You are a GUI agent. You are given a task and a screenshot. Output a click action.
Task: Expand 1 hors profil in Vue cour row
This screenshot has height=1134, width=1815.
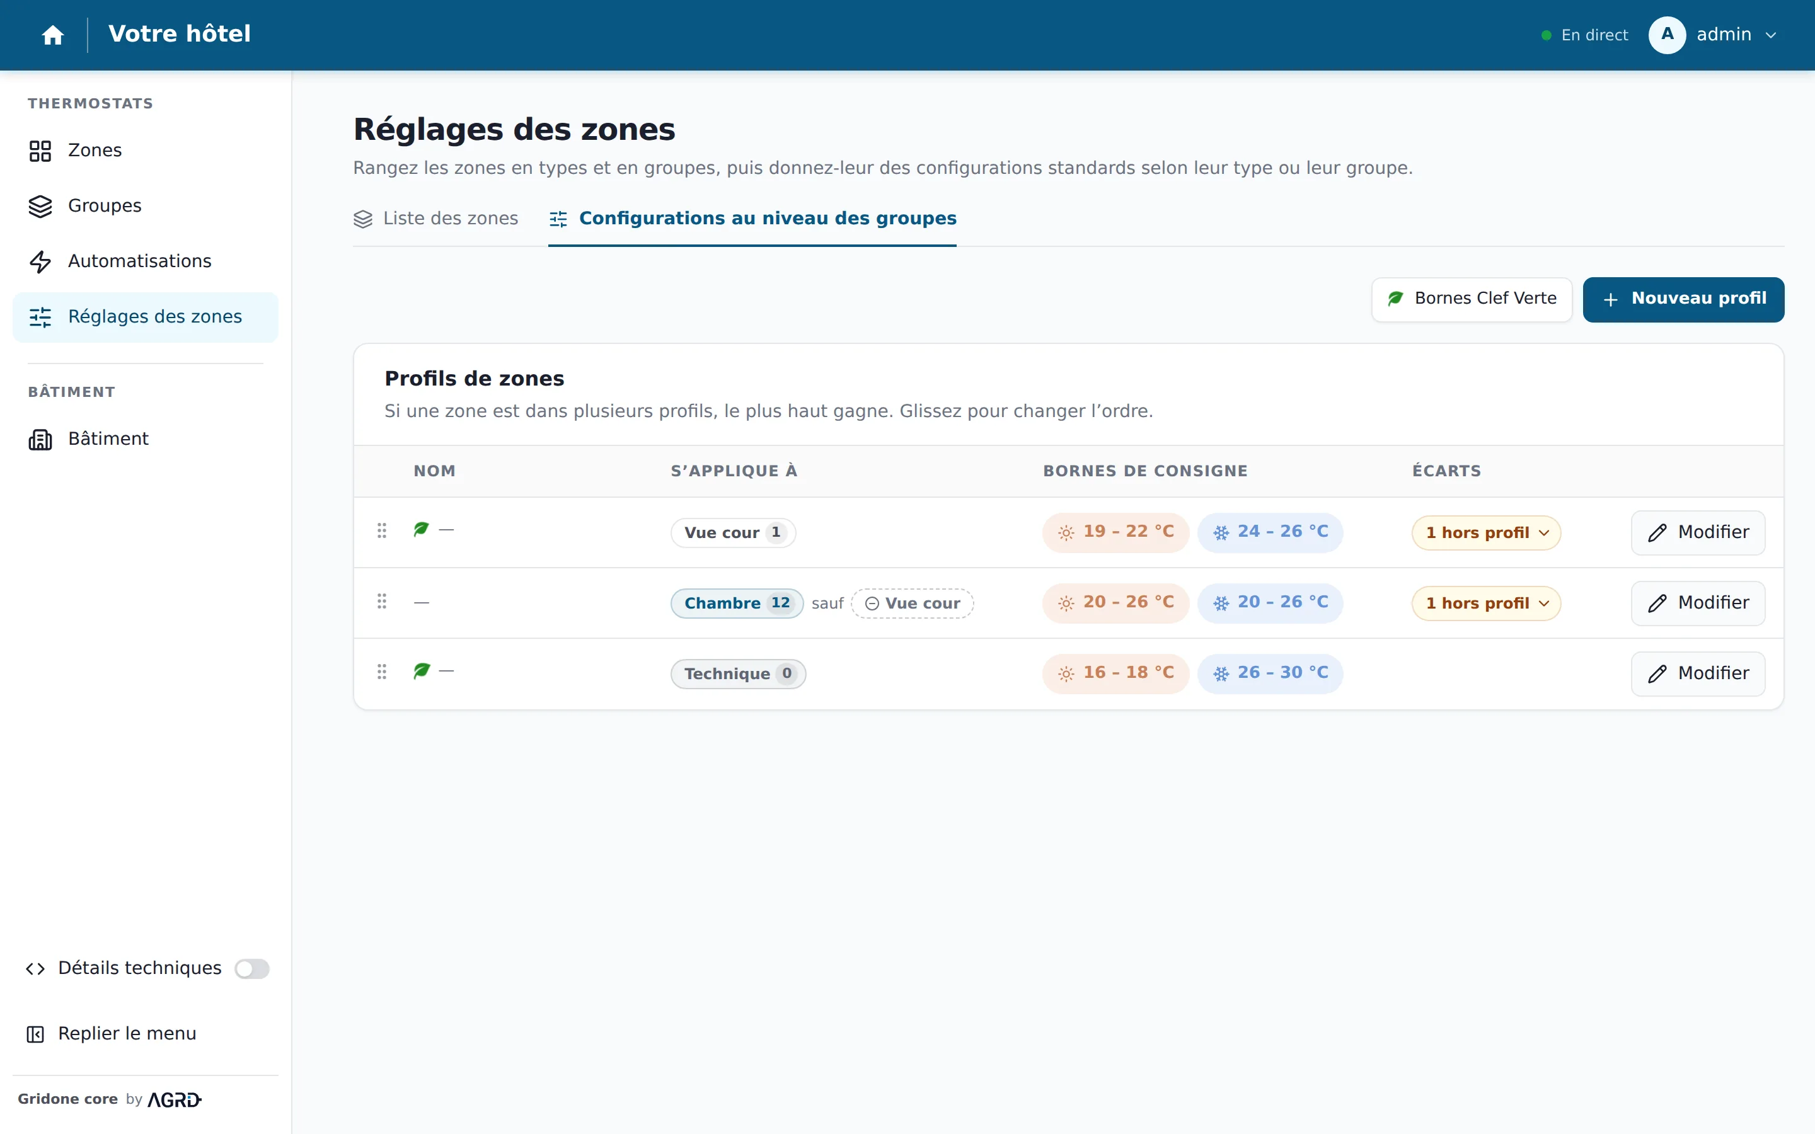click(x=1486, y=532)
